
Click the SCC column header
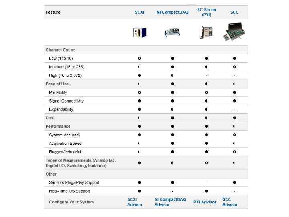tap(234, 12)
